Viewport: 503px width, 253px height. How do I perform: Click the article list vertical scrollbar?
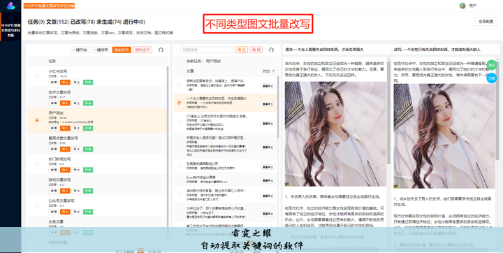[278, 107]
